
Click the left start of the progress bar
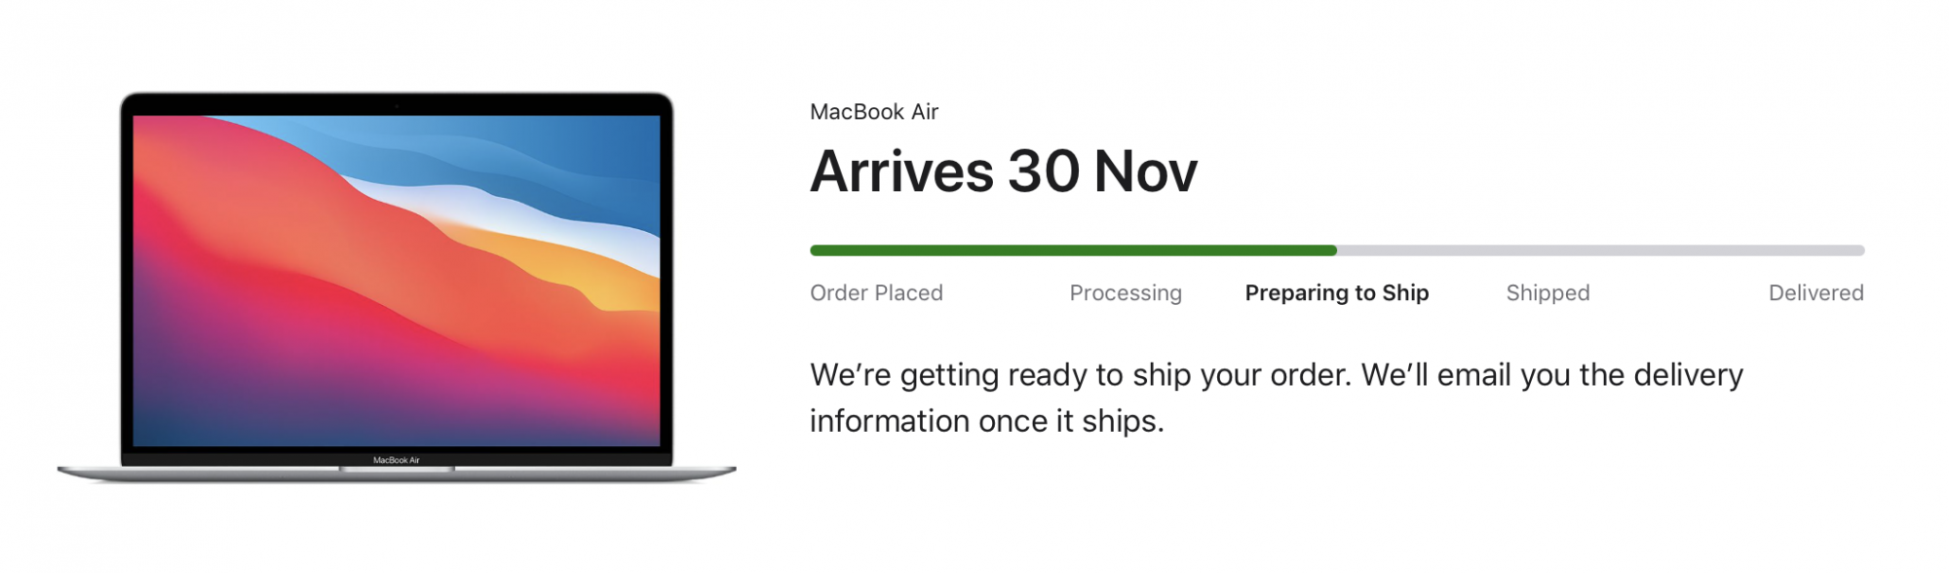coord(816,250)
